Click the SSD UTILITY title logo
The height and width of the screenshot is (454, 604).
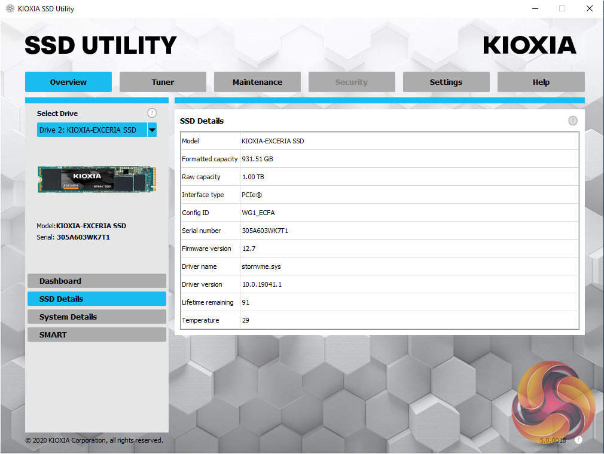[100, 45]
